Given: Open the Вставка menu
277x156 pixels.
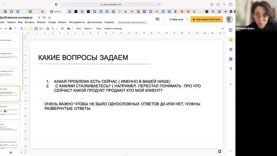Looking at the screenshot, I should [29, 22].
